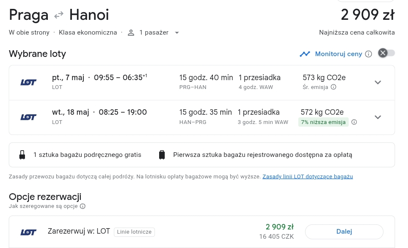
Task: Click the price trend graph icon
Action: 305,54
